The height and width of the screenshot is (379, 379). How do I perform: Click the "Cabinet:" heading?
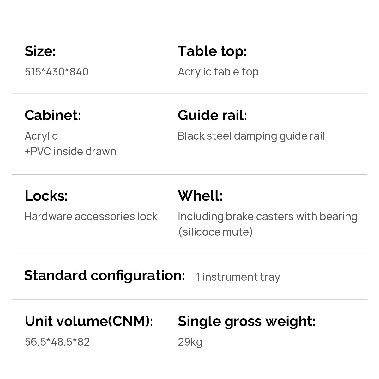click(53, 115)
